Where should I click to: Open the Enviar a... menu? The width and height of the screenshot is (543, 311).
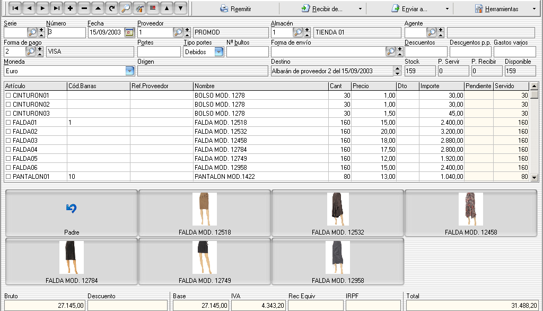(x=411, y=8)
